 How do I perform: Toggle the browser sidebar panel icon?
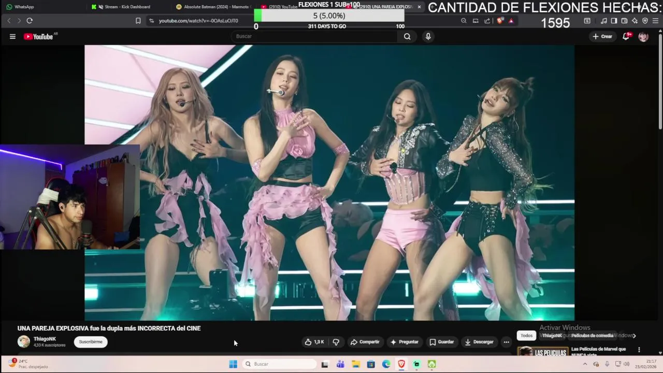[614, 21]
